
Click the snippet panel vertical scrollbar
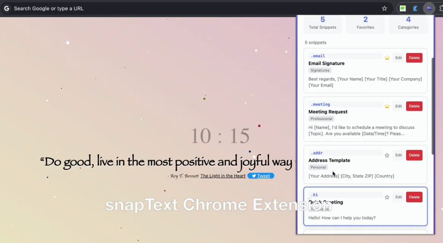(433, 105)
